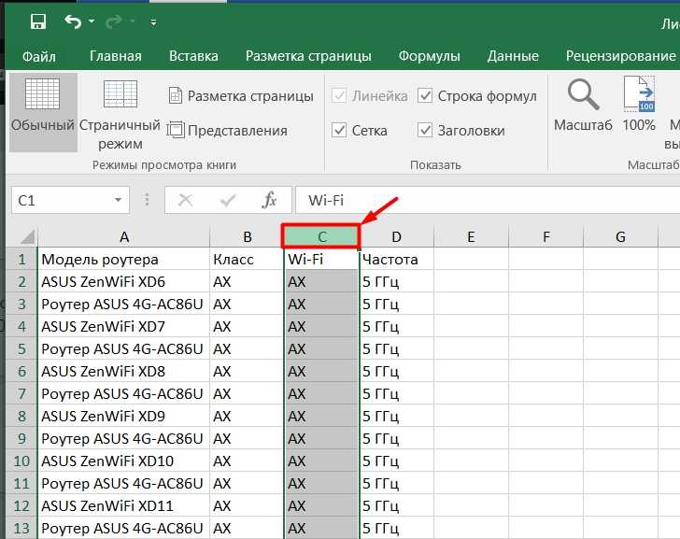Screen dimensions: 680x539
Task: Switch to the Главная tab
Action: pos(116,56)
